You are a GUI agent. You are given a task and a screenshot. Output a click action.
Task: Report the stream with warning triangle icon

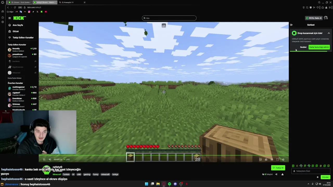(283, 174)
